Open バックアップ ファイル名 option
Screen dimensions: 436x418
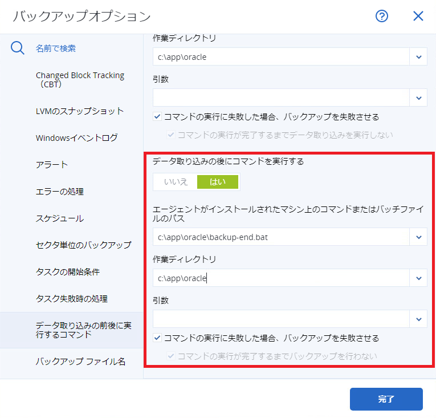(80, 361)
